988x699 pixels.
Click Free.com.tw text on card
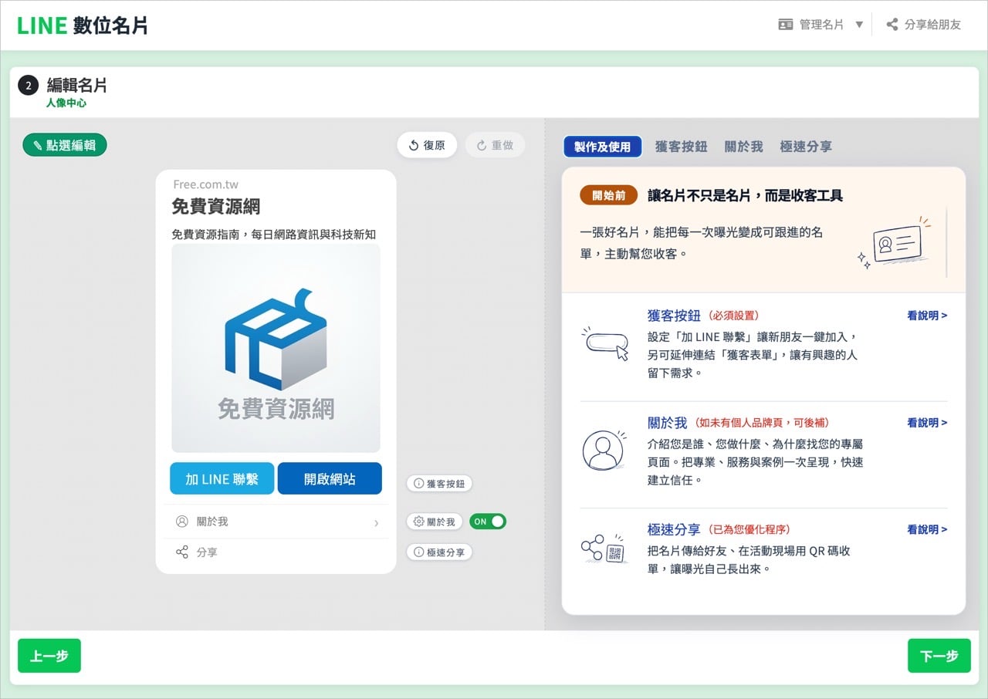tap(205, 184)
